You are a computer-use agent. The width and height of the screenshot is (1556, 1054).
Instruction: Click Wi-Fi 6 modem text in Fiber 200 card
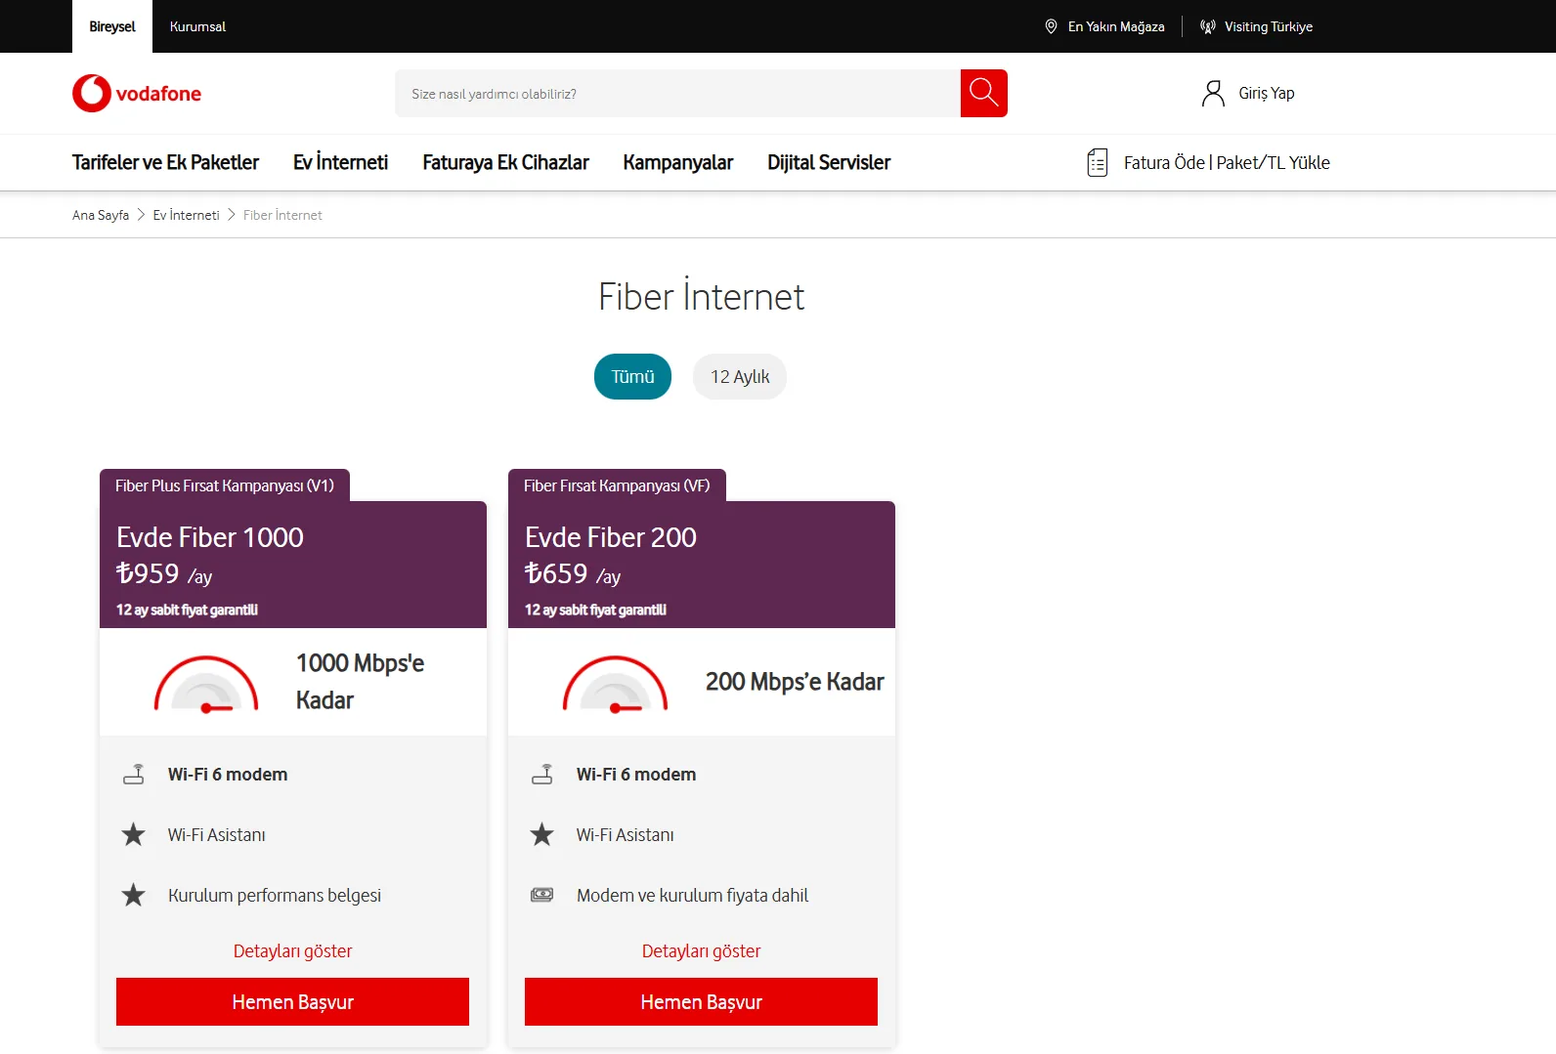tap(636, 775)
